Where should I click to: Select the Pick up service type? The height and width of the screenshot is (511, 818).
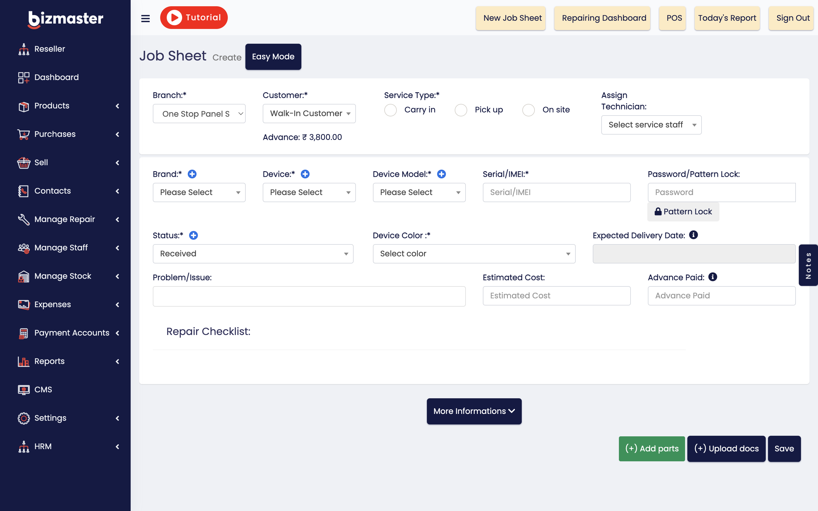tap(461, 110)
